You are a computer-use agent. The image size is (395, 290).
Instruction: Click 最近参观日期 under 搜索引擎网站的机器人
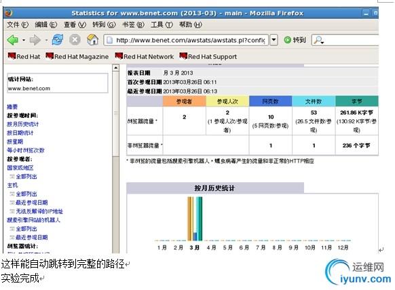coord(31,237)
